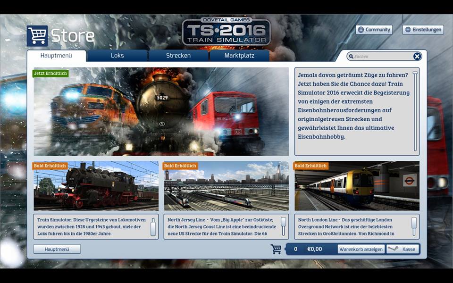Click the magnifier icon in search field
The image size is (453, 283).
351,57
